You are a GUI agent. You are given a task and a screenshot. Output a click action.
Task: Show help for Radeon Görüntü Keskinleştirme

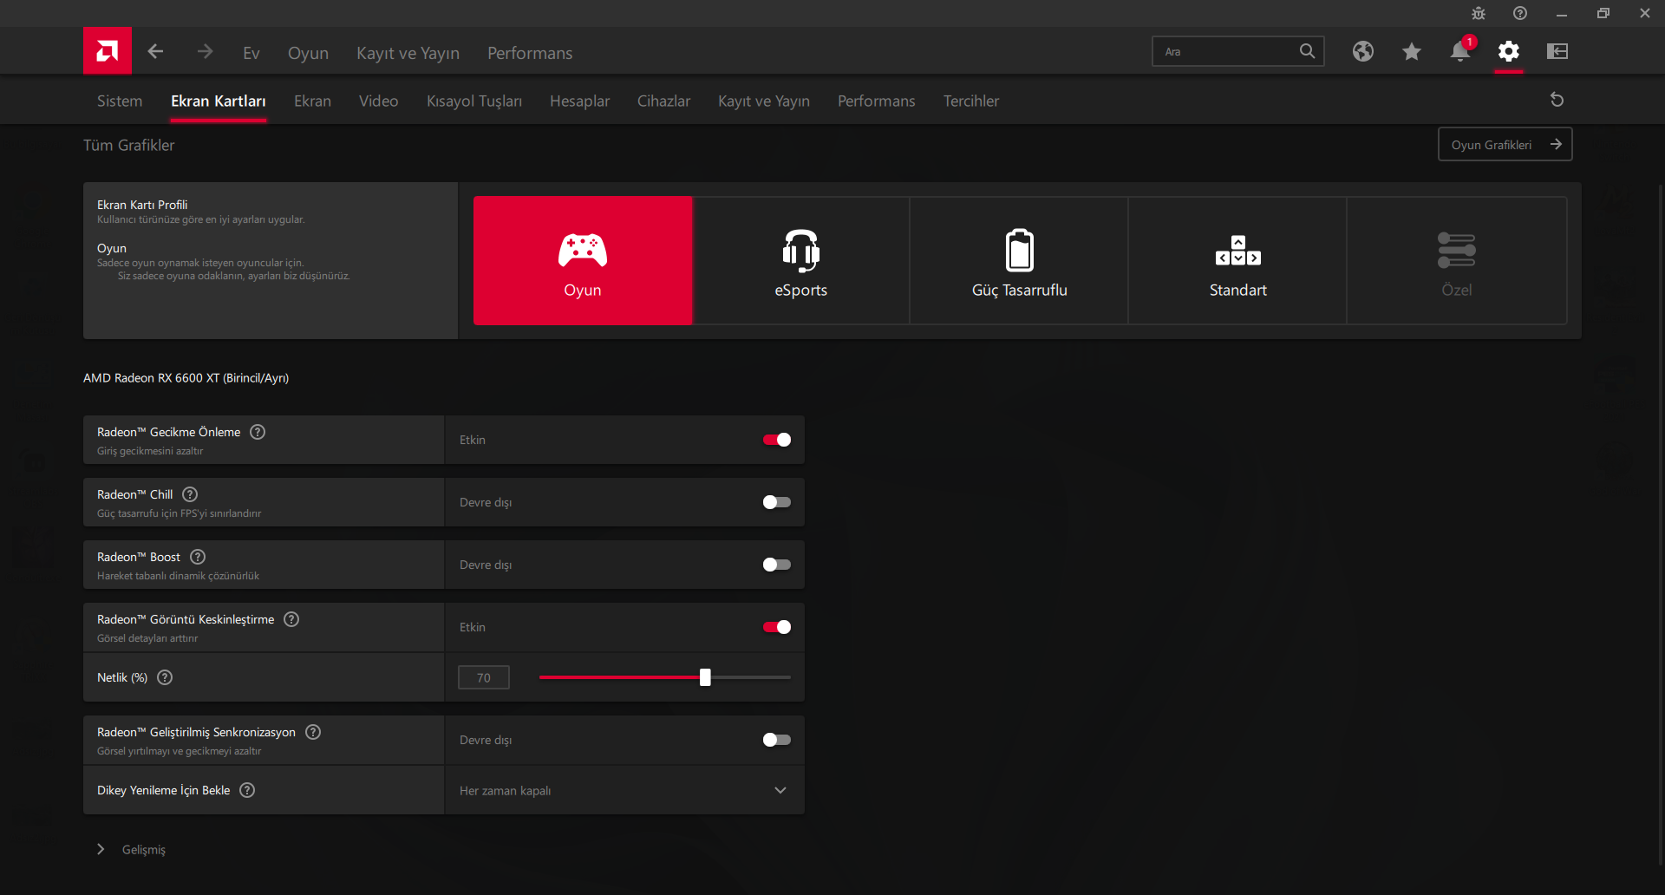[291, 619]
